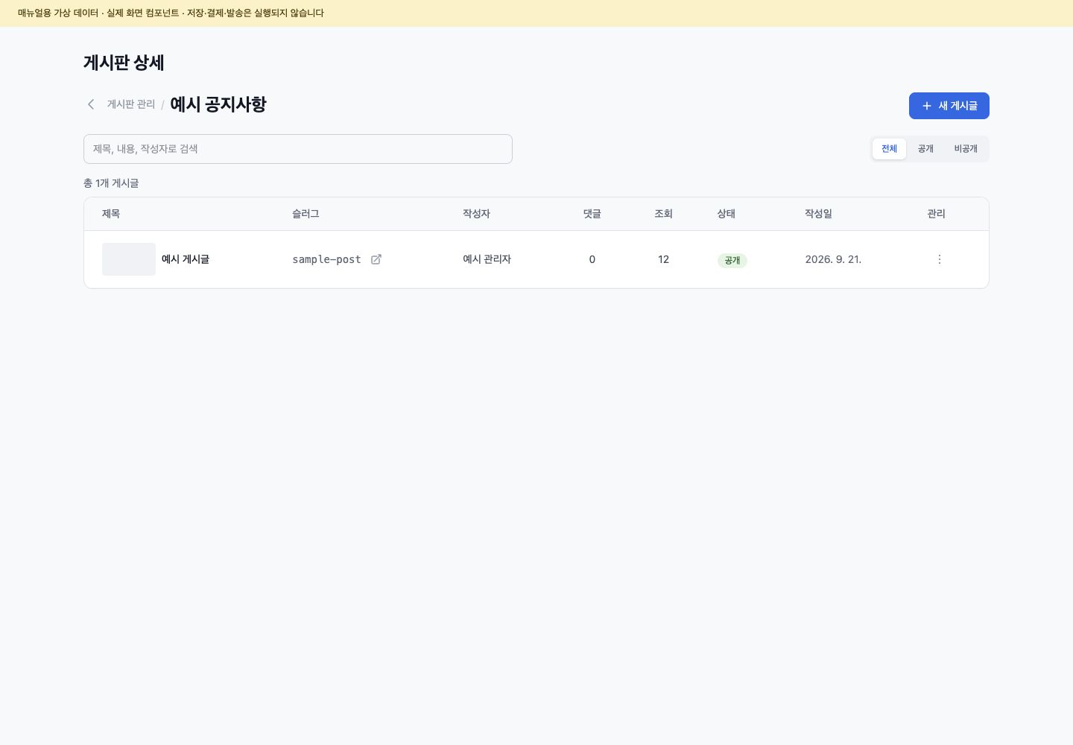Click the 예시 관리자 author cell
The image size is (1073, 745).
[x=487, y=259]
